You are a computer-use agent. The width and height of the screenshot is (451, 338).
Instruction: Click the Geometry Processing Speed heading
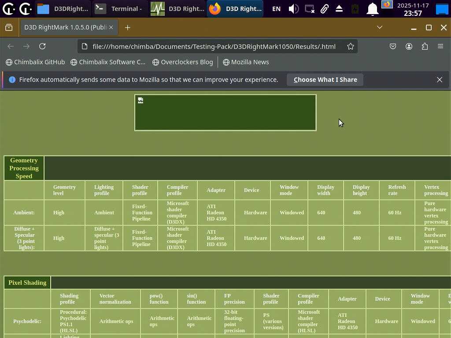point(24,168)
